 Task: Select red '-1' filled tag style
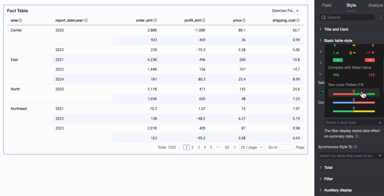pos(370,60)
